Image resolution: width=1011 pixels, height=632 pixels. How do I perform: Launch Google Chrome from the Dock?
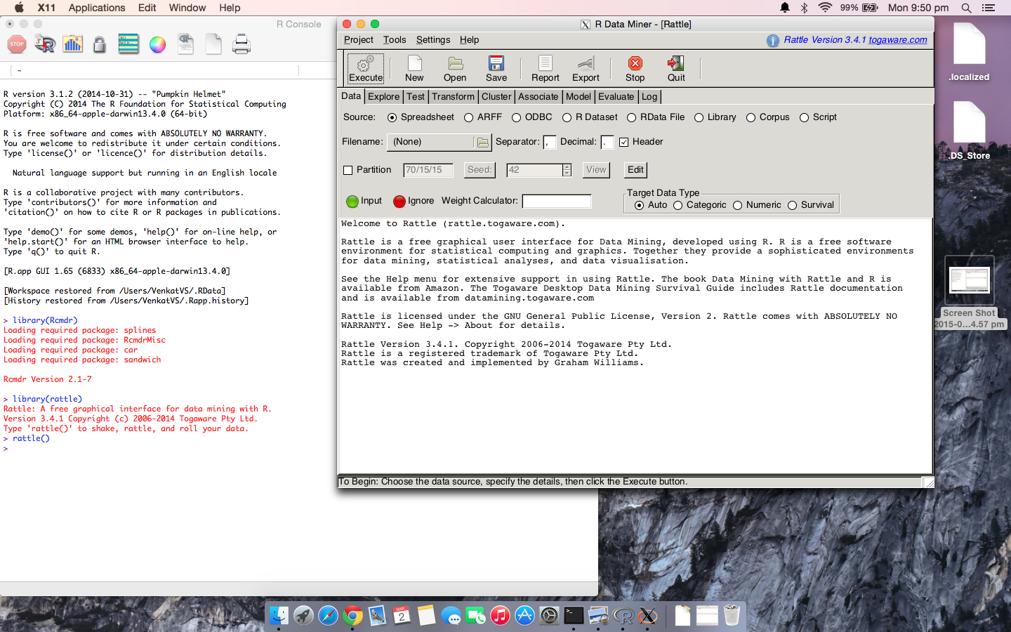[353, 616]
